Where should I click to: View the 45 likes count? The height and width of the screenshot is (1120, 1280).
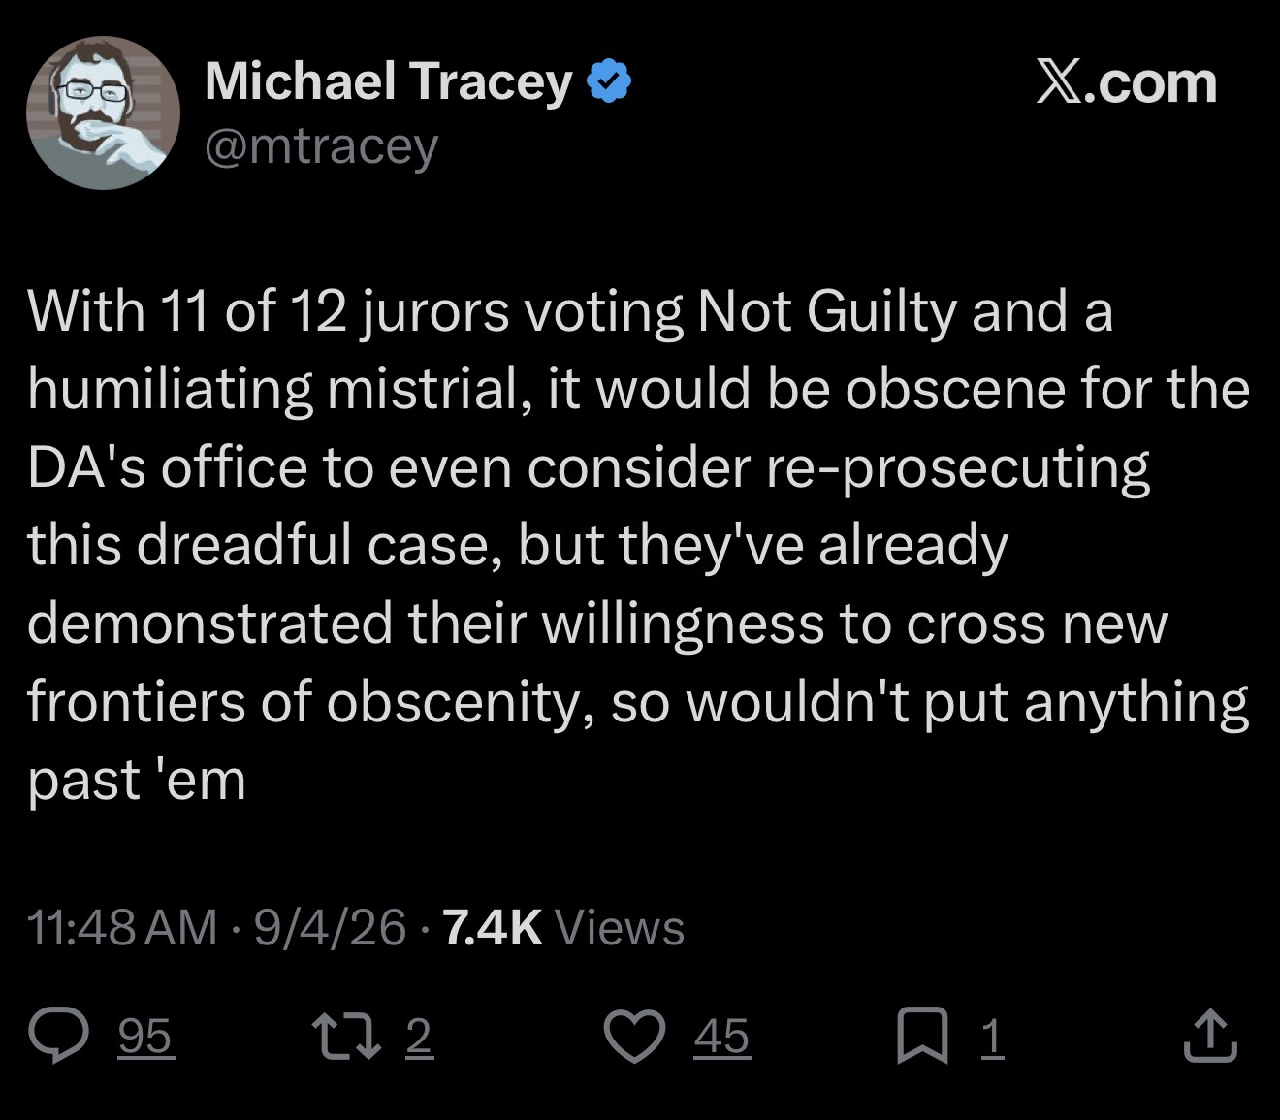(721, 1038)
